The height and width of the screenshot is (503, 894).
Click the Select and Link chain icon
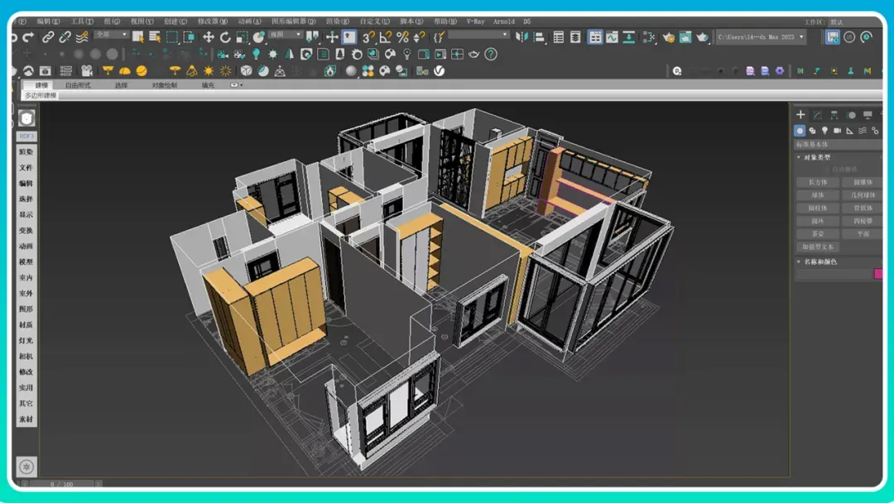click(48, 37)
